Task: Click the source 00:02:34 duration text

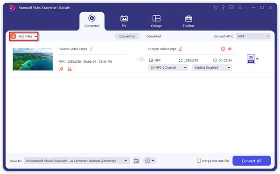Action: click(90, 61)
